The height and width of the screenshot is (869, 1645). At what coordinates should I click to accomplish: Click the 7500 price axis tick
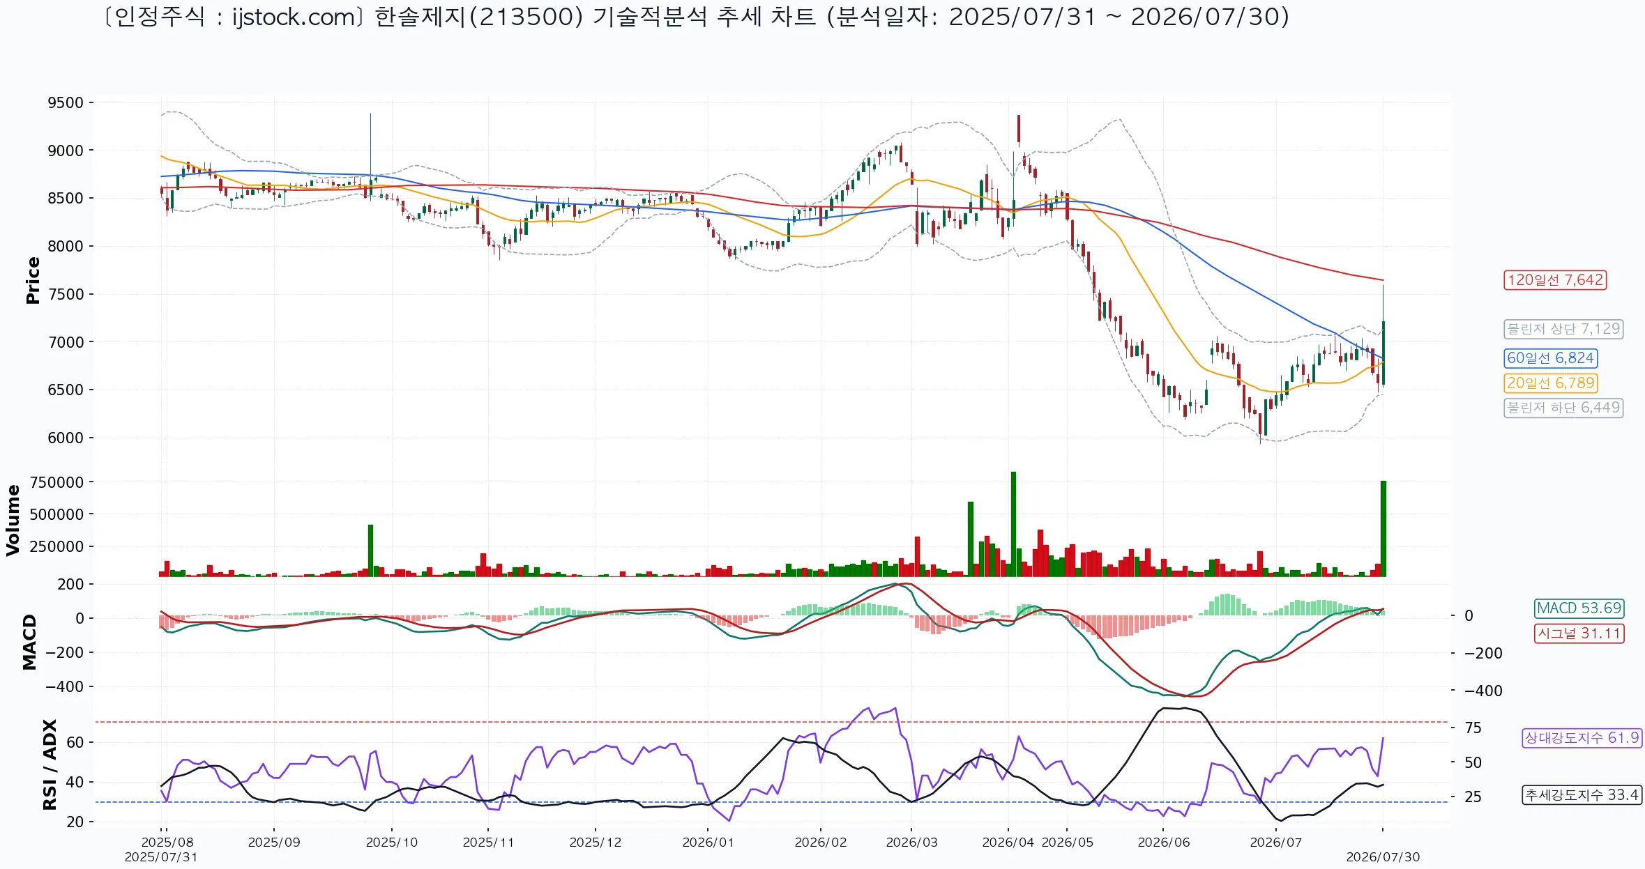point(65,294)
